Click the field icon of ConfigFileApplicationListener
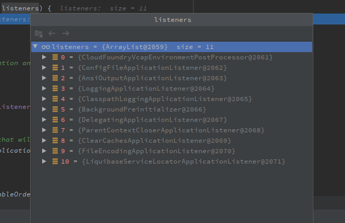Screen dimensions: 345x223 (x=55, y=68)
